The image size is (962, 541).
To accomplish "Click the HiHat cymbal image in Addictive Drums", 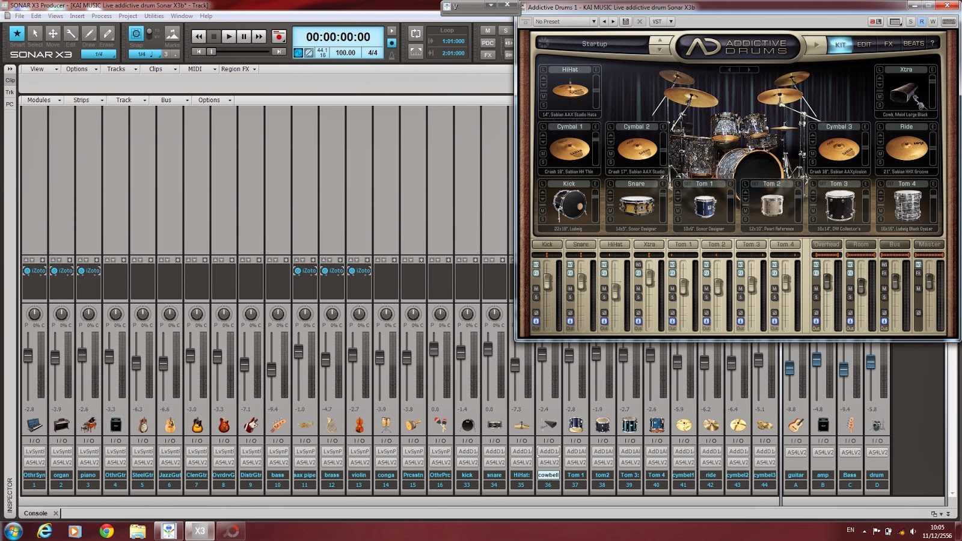I will click(570, 91).
